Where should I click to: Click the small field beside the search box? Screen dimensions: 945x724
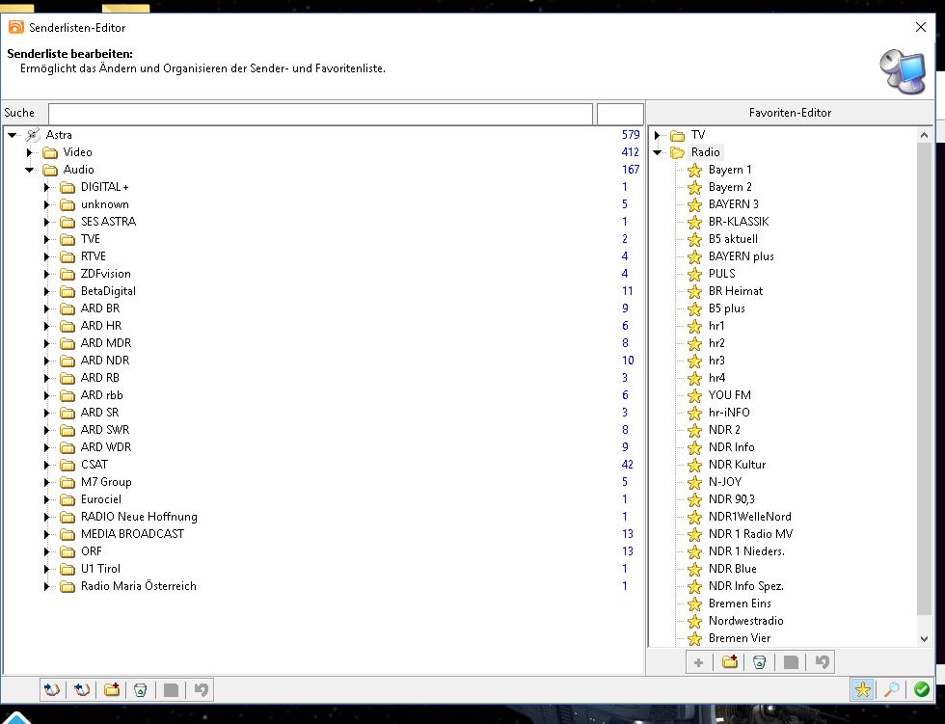click(620, 113)
